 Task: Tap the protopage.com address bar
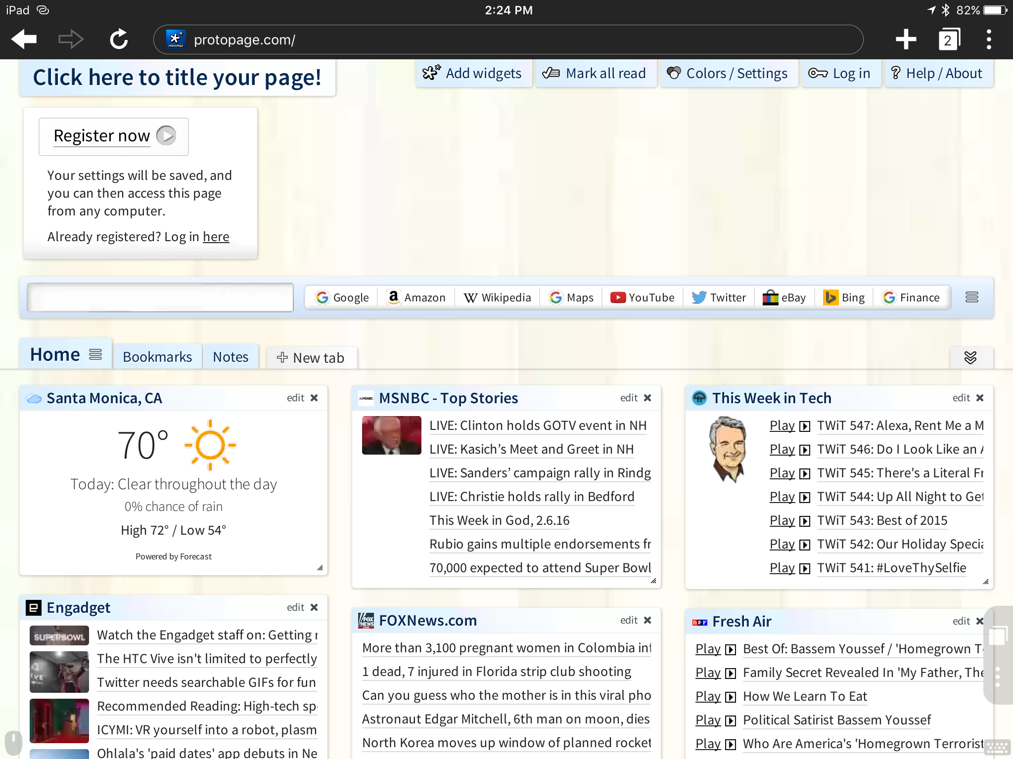coord(508,40)
